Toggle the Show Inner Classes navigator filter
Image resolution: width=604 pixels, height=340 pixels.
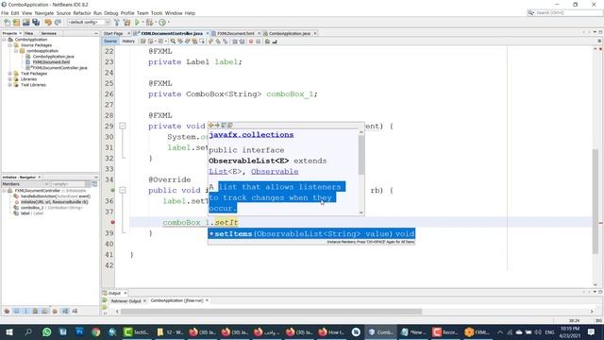[x=44, y=311]
